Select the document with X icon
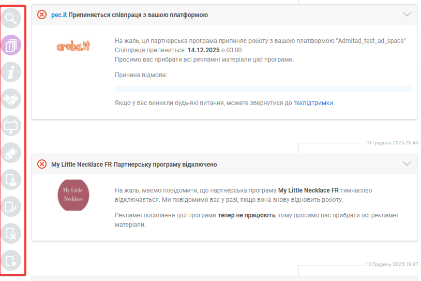The width and height of the screenshot is (421, 281). click(11, 234)
